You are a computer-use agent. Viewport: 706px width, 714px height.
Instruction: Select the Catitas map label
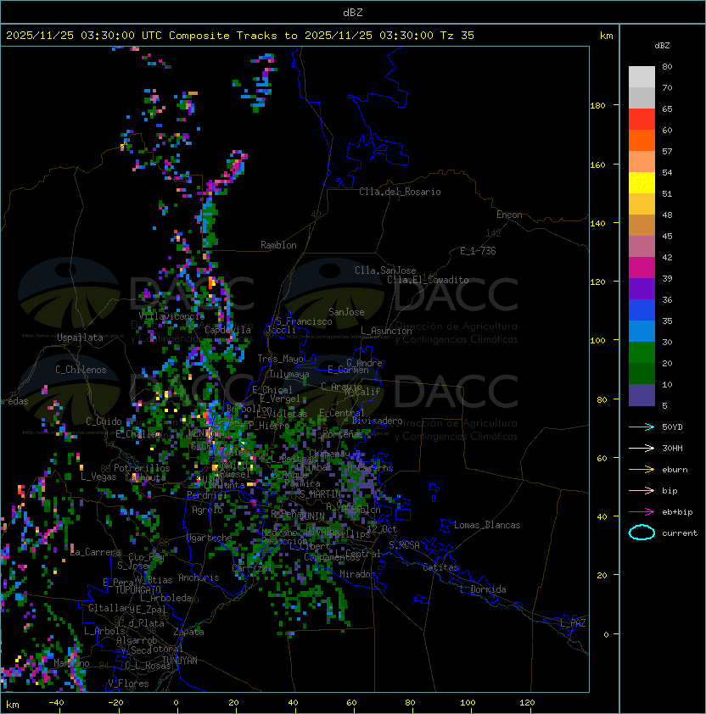[x=440, y=567]
